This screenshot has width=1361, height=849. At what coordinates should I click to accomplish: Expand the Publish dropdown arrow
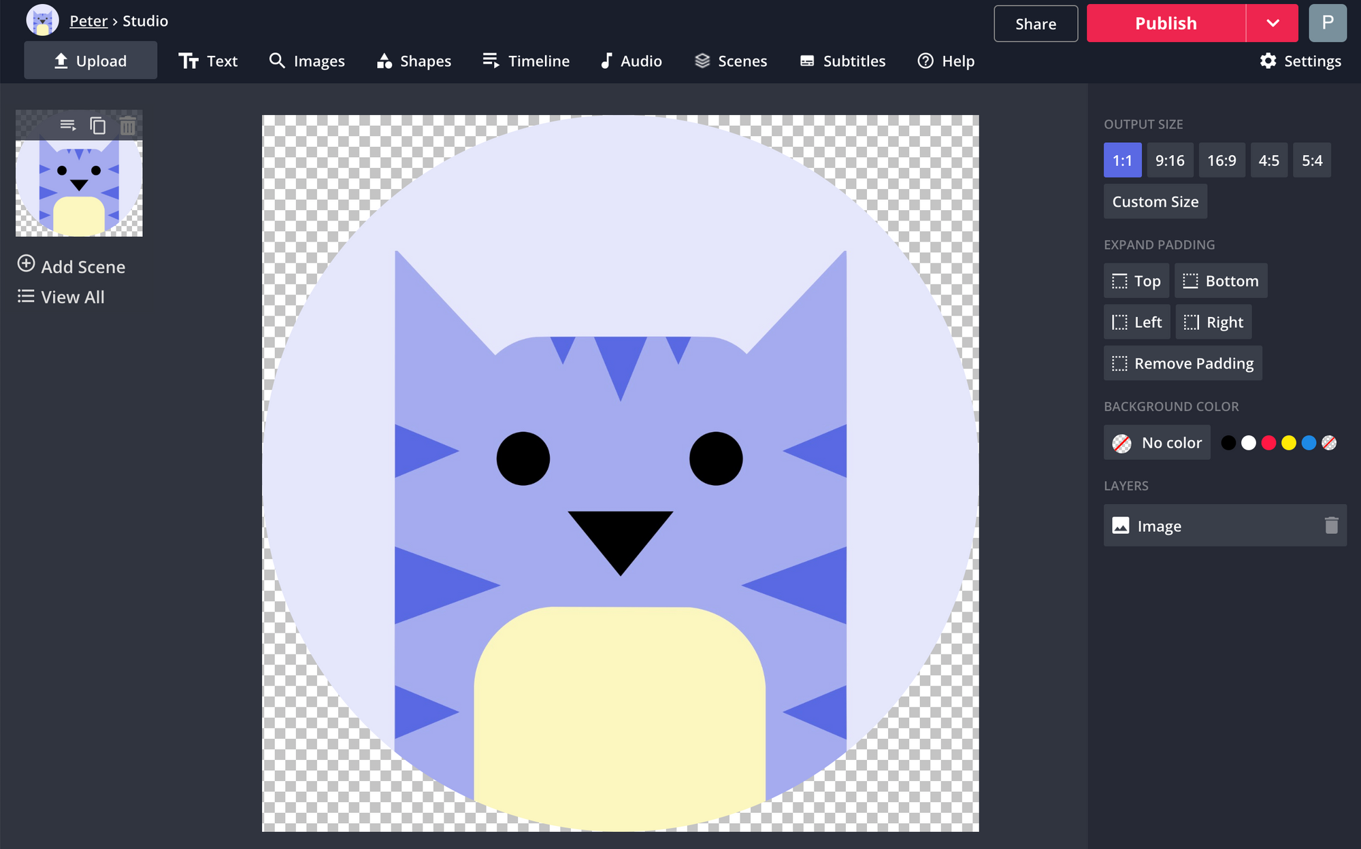(1272, 23)
